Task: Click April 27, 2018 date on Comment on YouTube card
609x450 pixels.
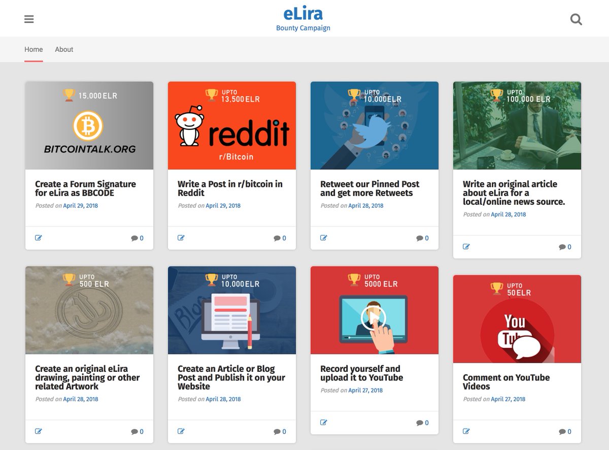Action: click(x=509, y=399)
